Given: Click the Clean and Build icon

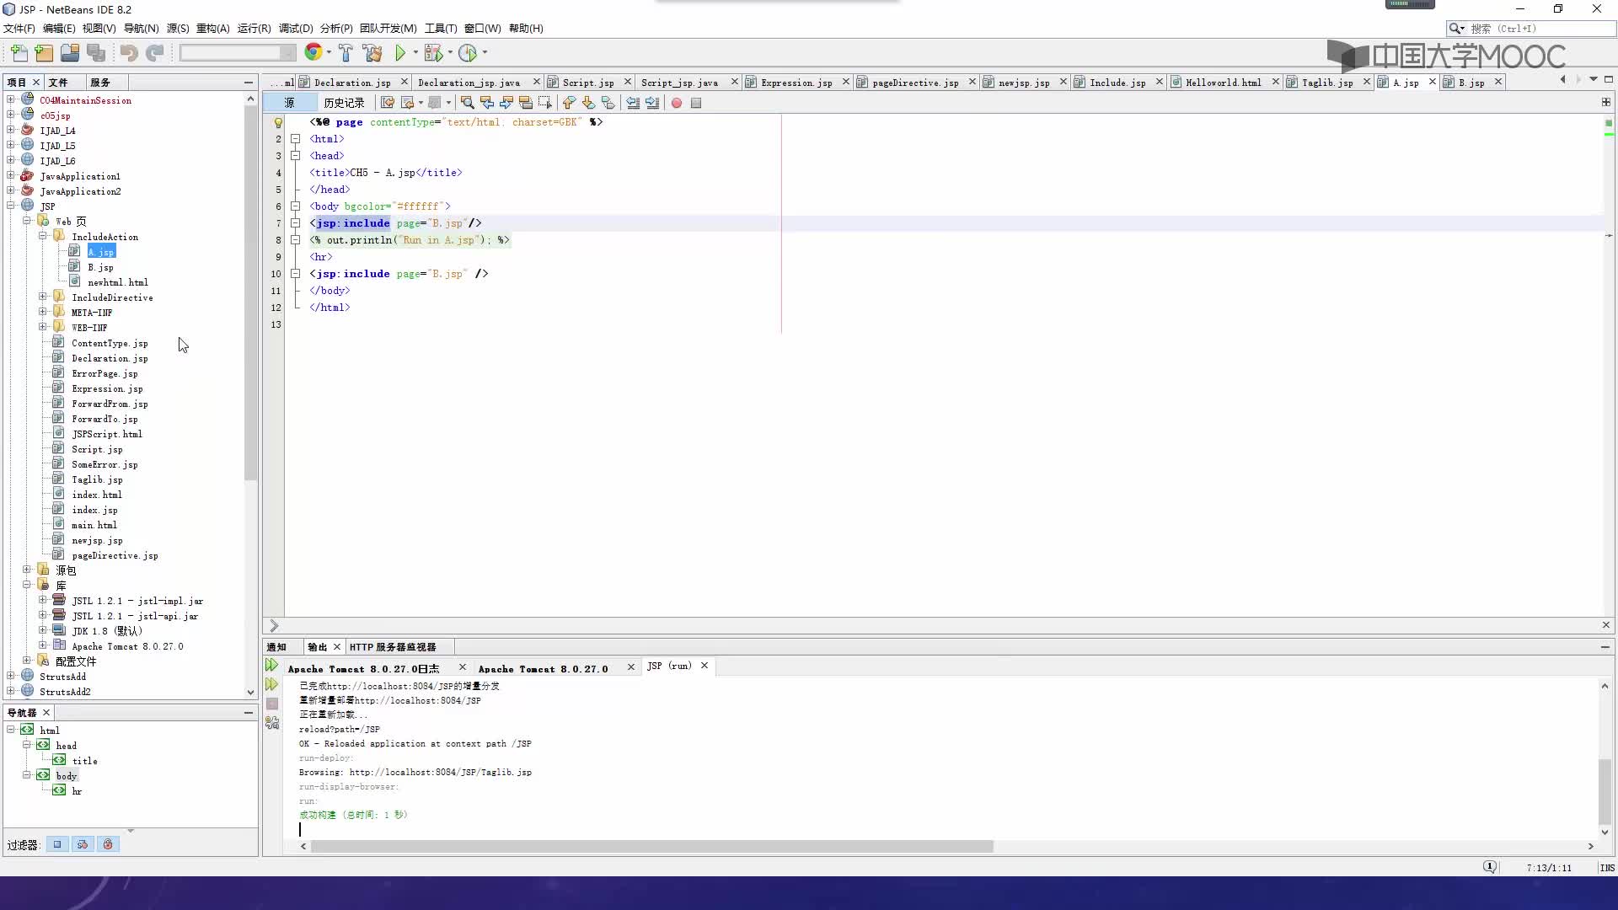Looking at the screenshot, I should [372, 53].
